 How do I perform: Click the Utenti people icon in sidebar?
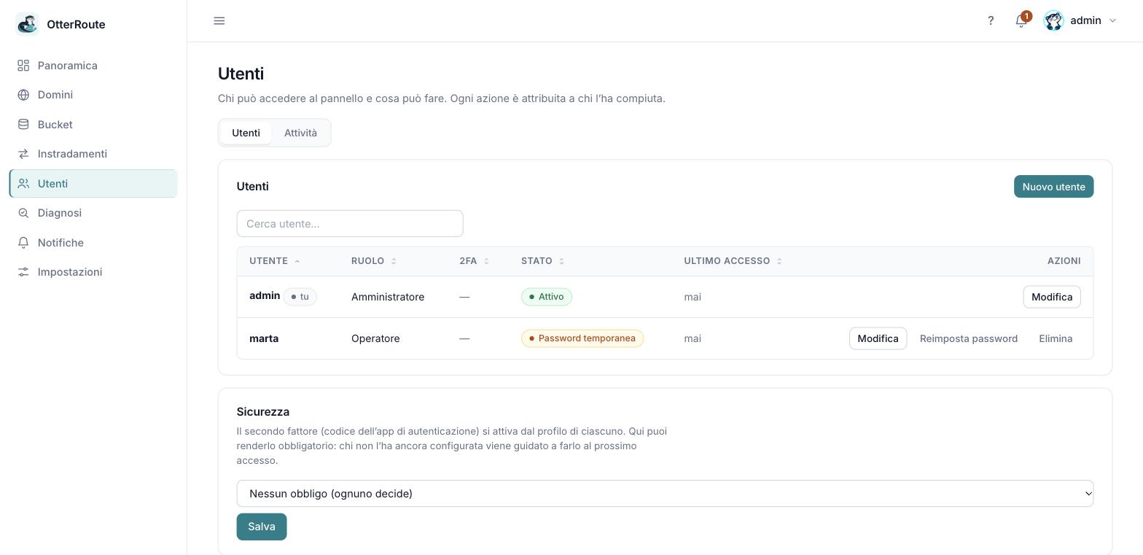23,184
